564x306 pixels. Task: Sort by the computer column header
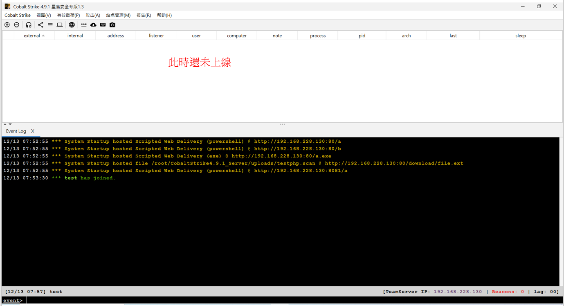(x=237, y=36)
